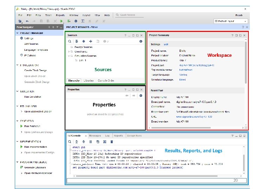
Task: Search within the Sources panel
Action: click(70, 41)
